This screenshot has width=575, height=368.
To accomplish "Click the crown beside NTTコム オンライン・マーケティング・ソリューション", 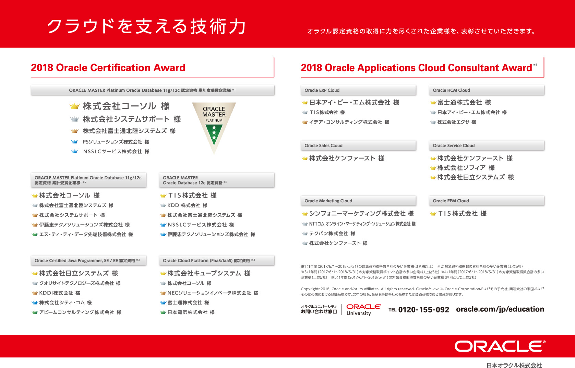I will click(x=305, y=224).
